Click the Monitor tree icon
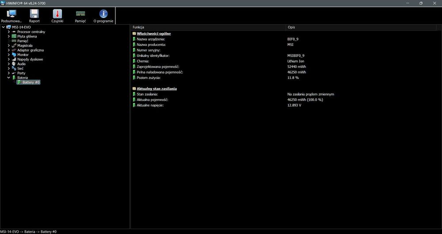The width and height of the screenshot is (442, 234). click(14, 55)
